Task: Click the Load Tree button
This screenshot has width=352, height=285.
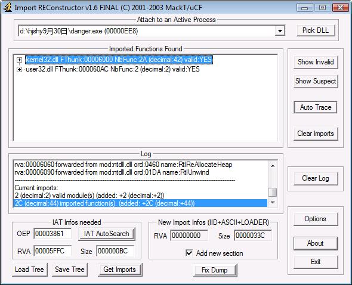Action: click(x=30, y=269)
